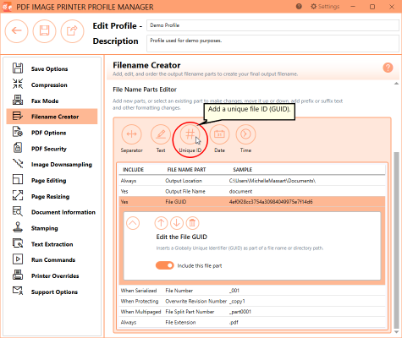Select the Output File Name row
The height and width of the screenshot is (338, 402).
tap(252, 191)
